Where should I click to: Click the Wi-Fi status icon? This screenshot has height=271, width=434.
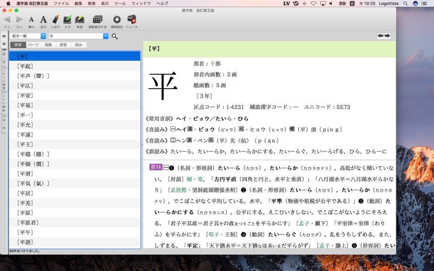(x=313, y=4)
